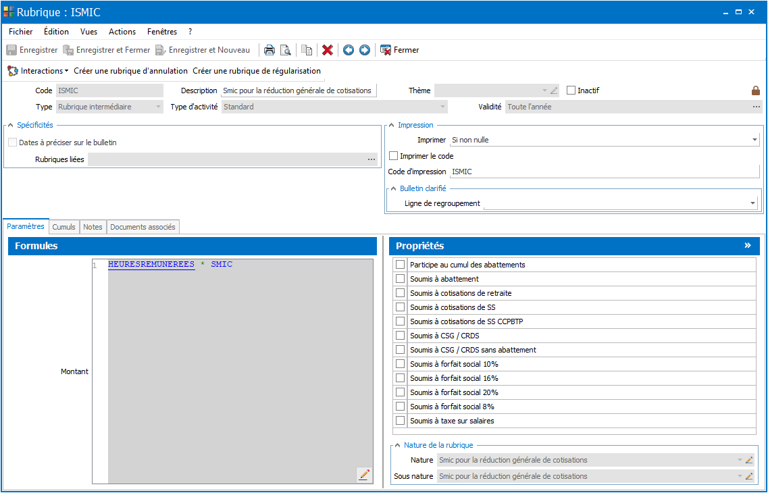Screen dimensions: 768x493
Task: Check Soumis à cotisations de SS CCPBTP
Action: coord(400,321)
